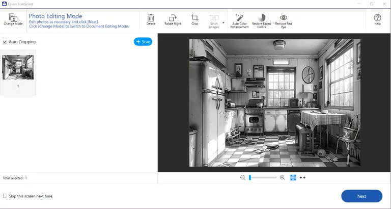Screen dimensions: 391x209
Task: Click the zoom in magnifier icon
Action: point(282,177)
